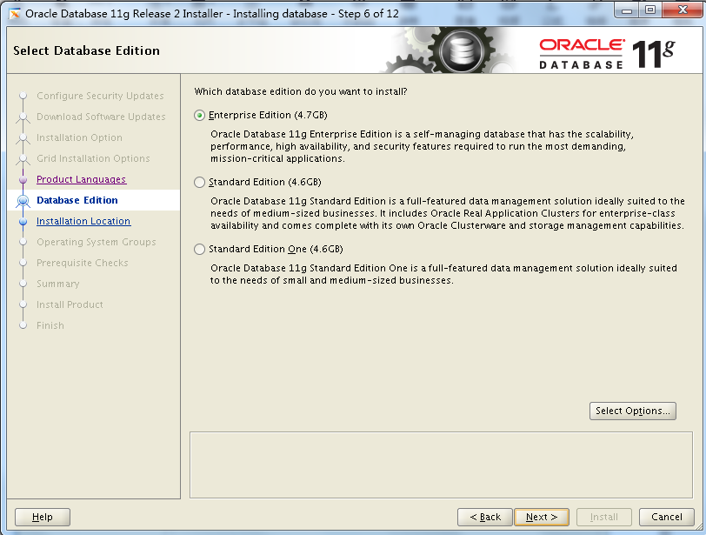The image size is (706, 535).
Task: Choose Standard Edition One radio button
Action: (x=199, y=249)
